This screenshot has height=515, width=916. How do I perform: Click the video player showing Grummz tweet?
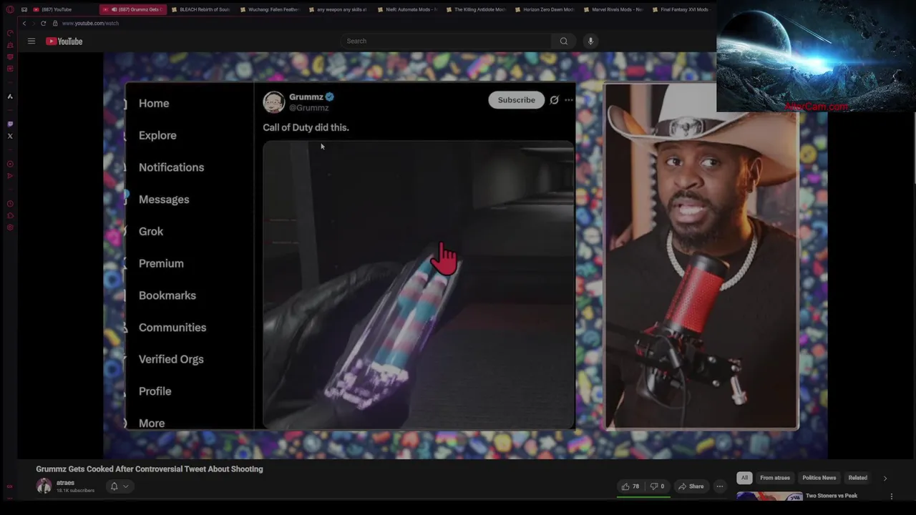tap(465, 255)
